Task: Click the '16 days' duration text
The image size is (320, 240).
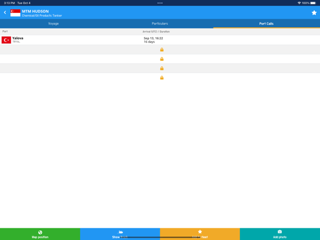Action: click(149, 42)
